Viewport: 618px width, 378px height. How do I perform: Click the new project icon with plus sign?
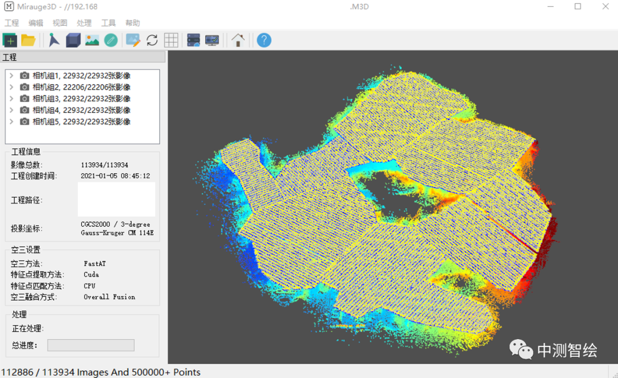10,40
